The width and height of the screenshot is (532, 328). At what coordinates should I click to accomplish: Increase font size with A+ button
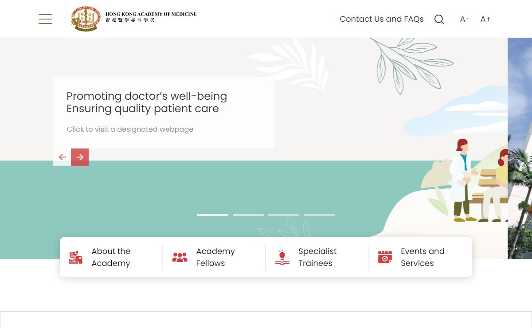click(x=485, y=19)
